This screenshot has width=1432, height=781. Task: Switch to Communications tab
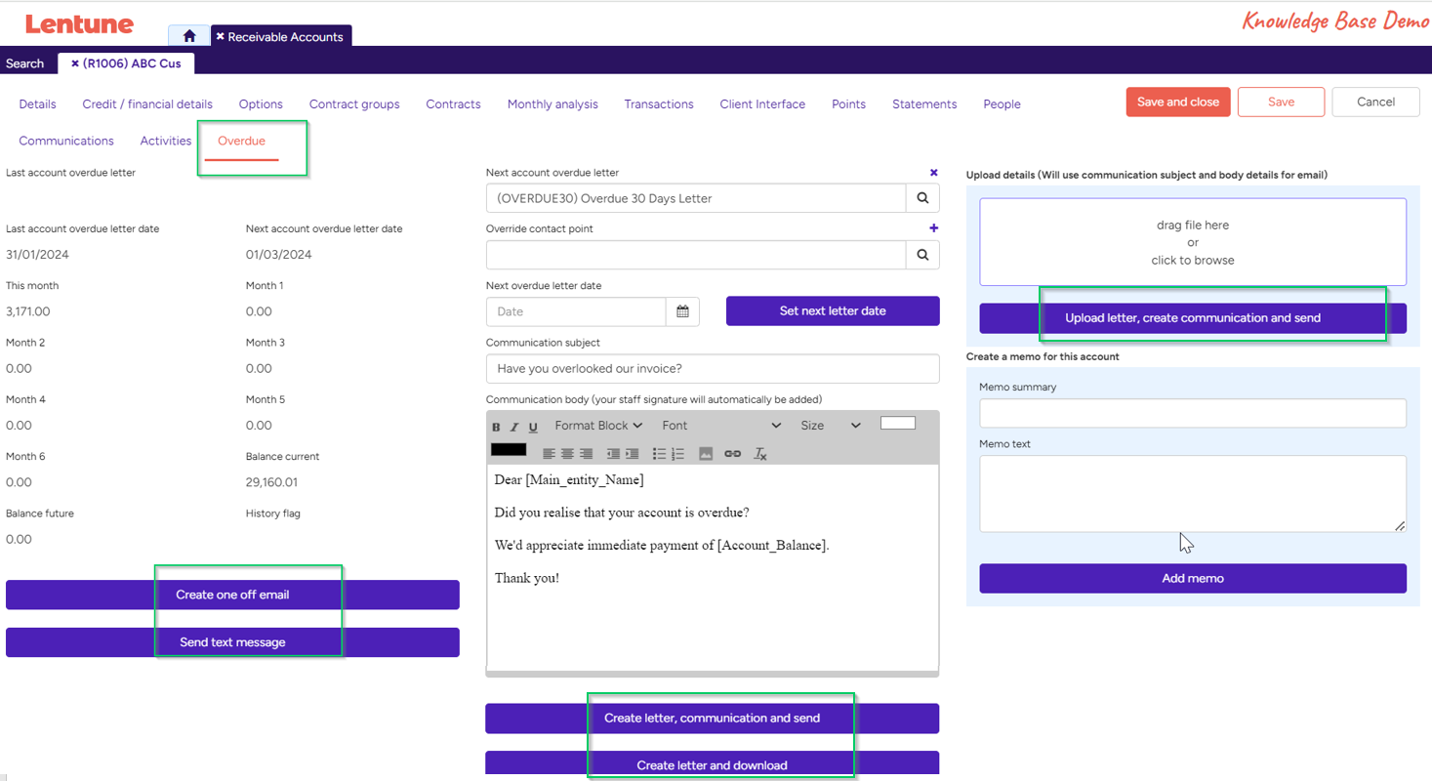(66, 141)
